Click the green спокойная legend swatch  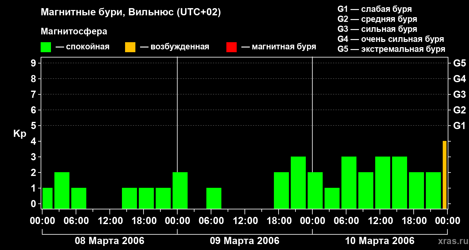click(x=46, y=47)
